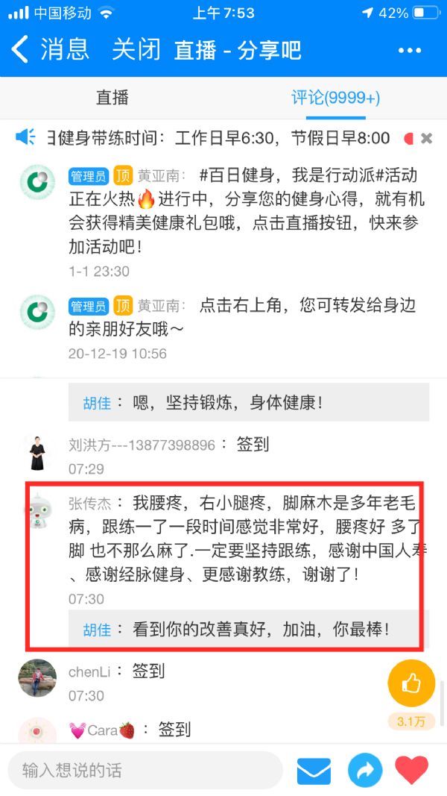The width and height of the screenshot is (447, 796).
Task: Open chenLi's profile avatar
Action: 37,677
